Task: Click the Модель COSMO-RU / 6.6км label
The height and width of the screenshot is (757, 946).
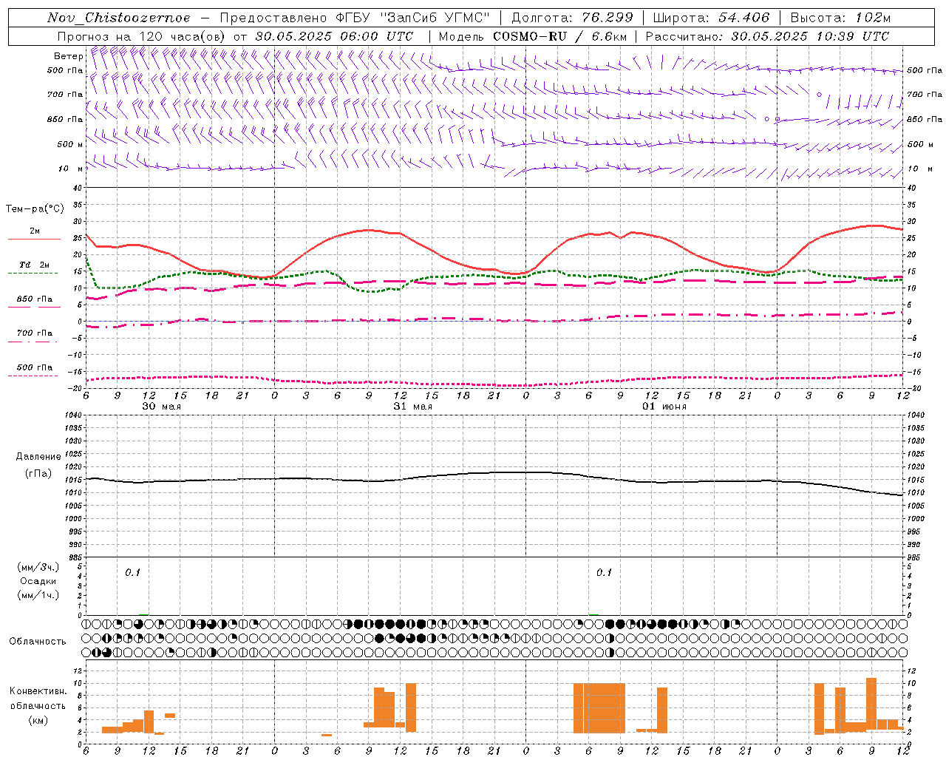Action: (x=533, y=36)
